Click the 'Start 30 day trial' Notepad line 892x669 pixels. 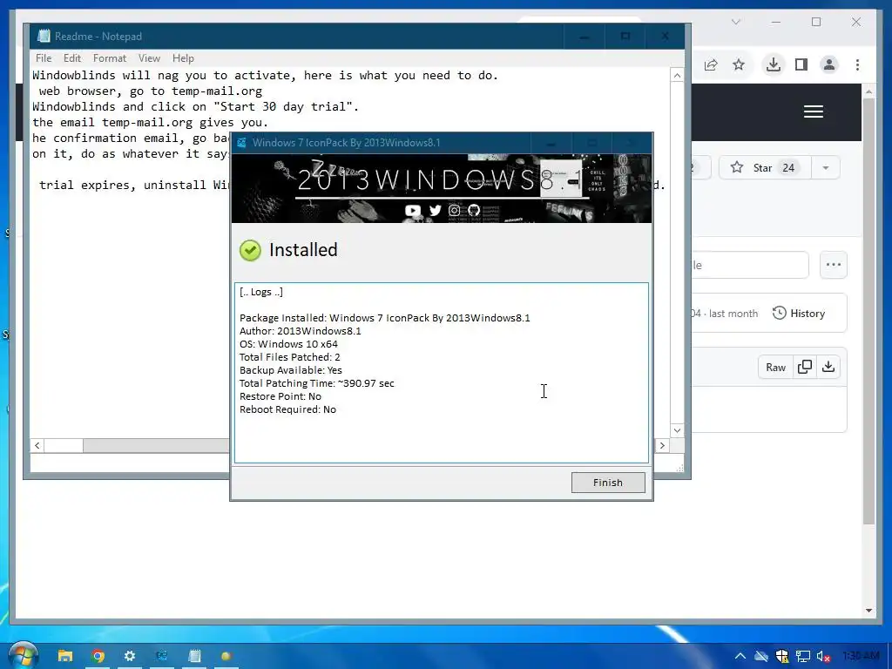tap(196, 107)
